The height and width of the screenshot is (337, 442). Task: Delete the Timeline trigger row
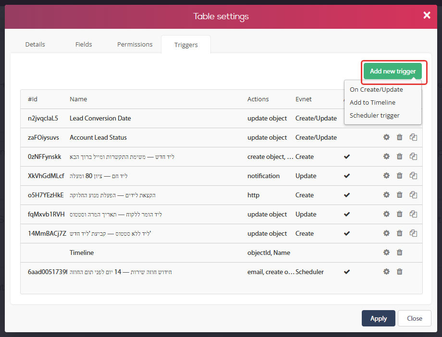399,252
